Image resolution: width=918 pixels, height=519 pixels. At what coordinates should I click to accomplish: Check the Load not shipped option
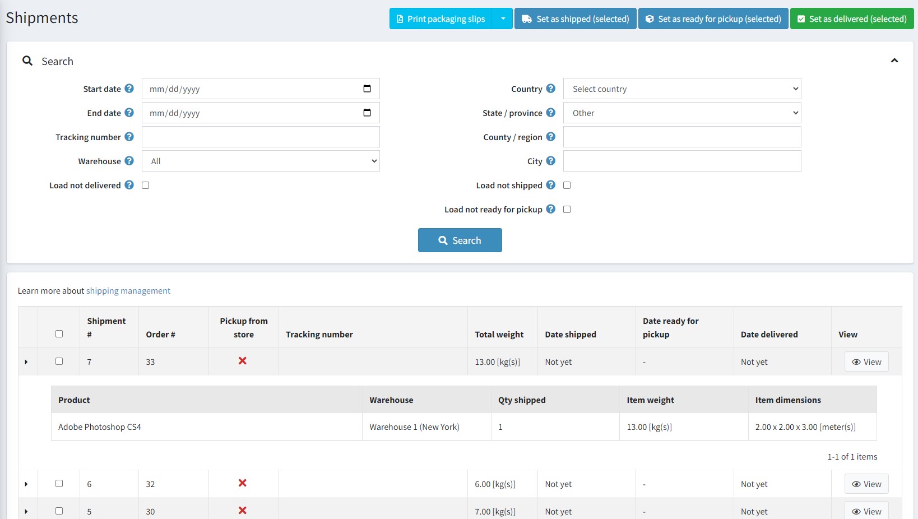pos(567,185)
